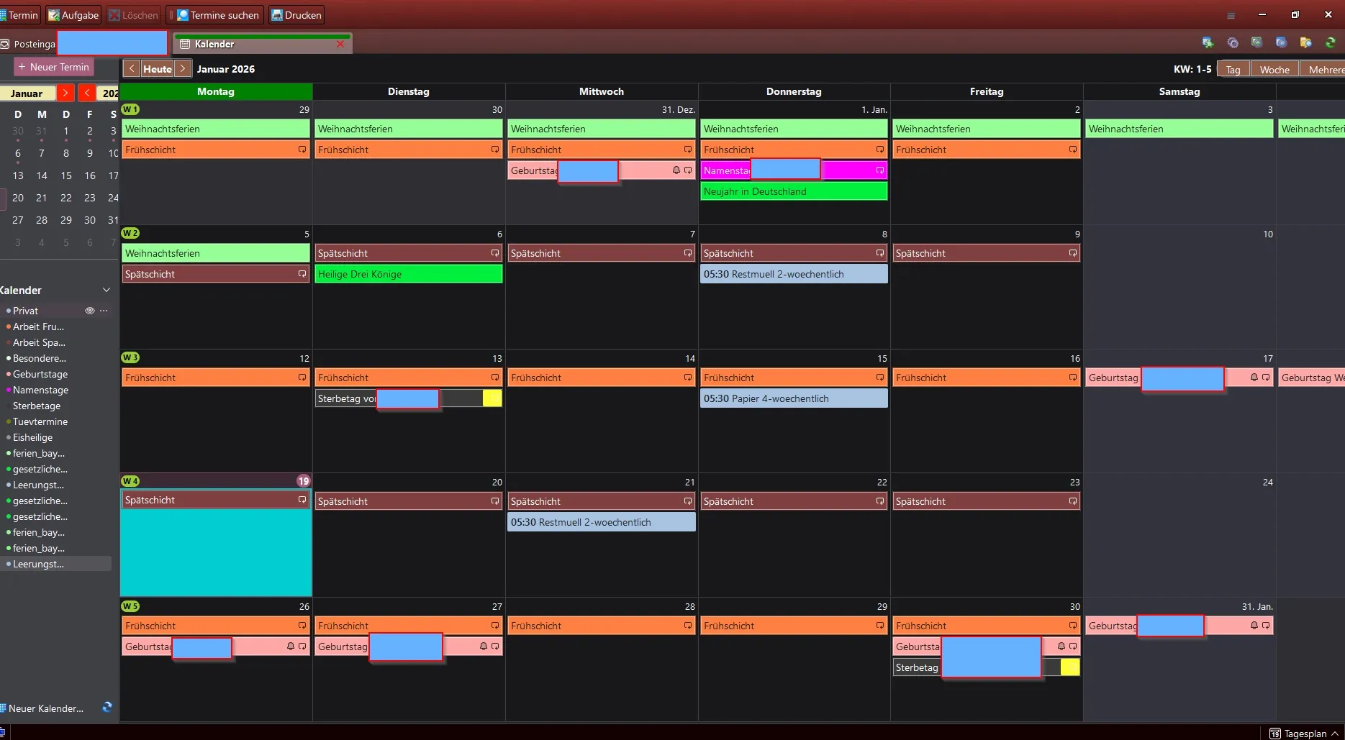Screen dimensions: 1345x740
Task: Click the green sync arrows icon at top right
Action: (x=1331, y=43)
